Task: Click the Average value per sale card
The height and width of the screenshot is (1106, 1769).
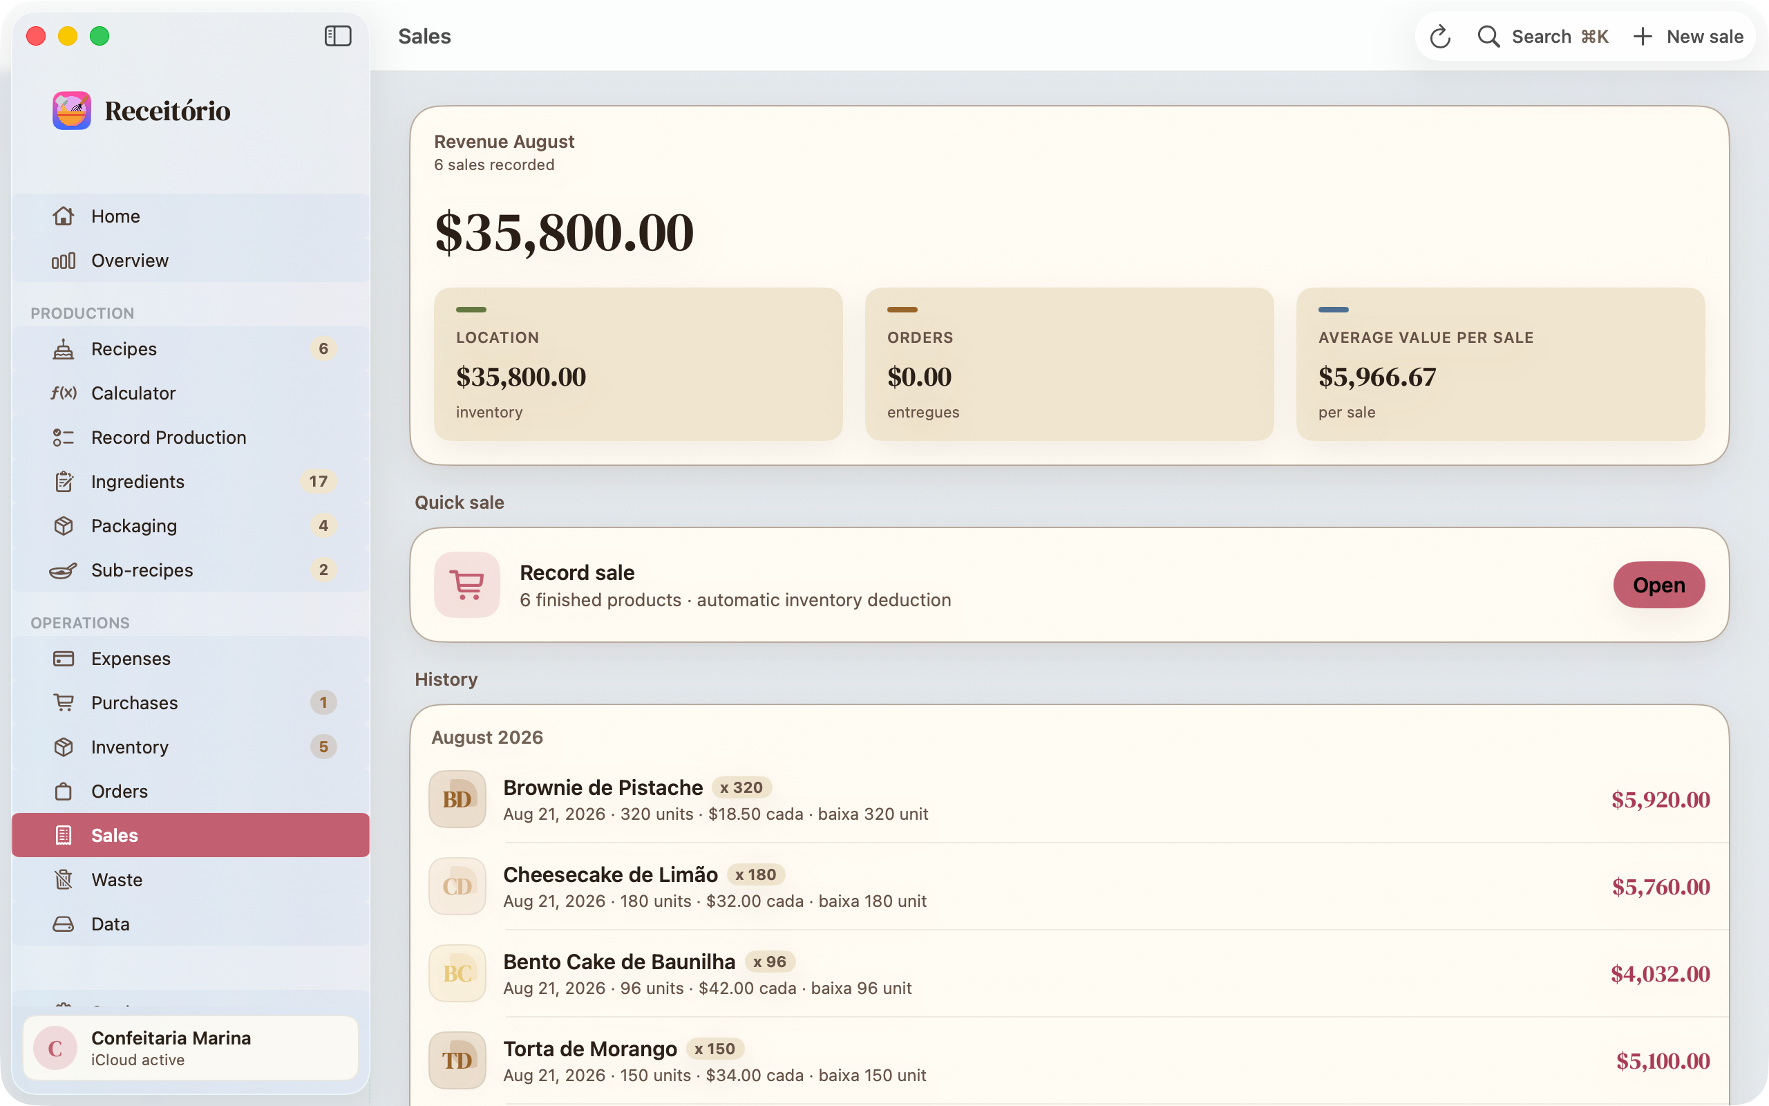Action: point(1501,364)
